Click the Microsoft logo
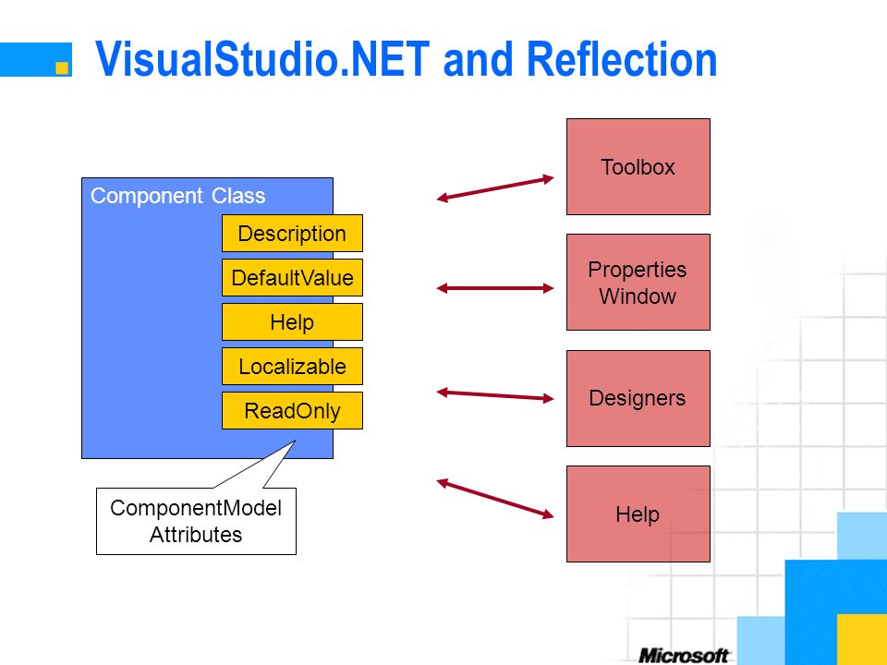This screenshot has height=665, width=887. pos(684,656)
